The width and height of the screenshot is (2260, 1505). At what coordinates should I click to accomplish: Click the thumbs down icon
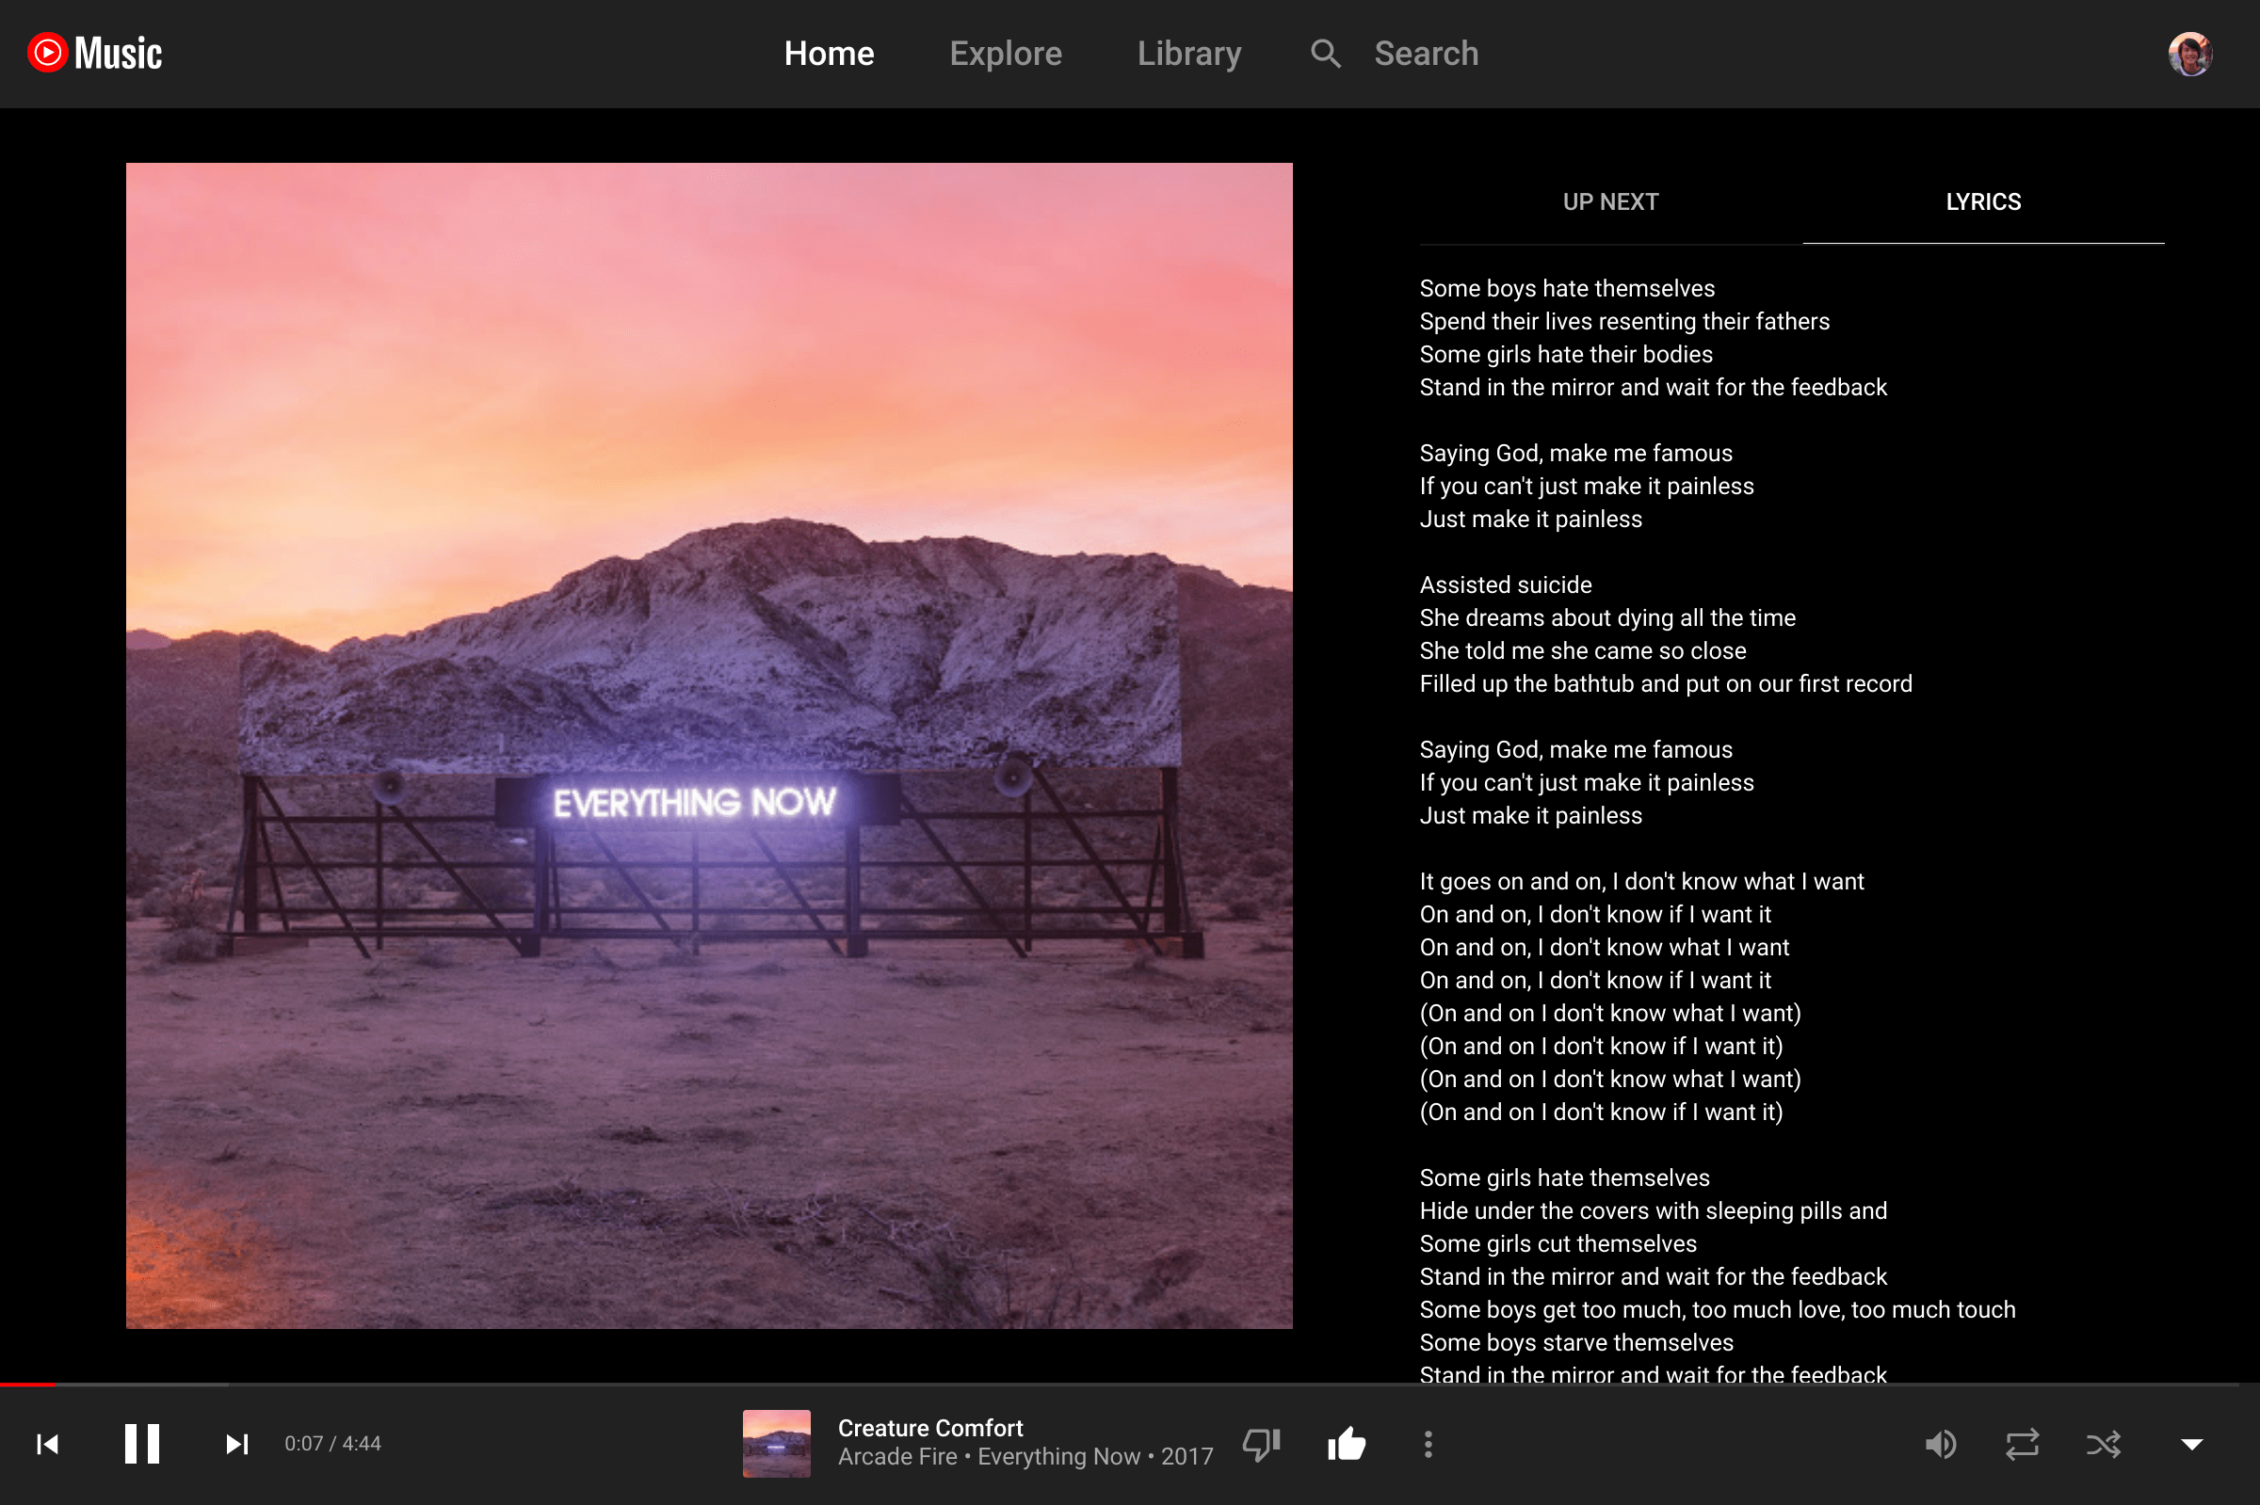1264,1443
